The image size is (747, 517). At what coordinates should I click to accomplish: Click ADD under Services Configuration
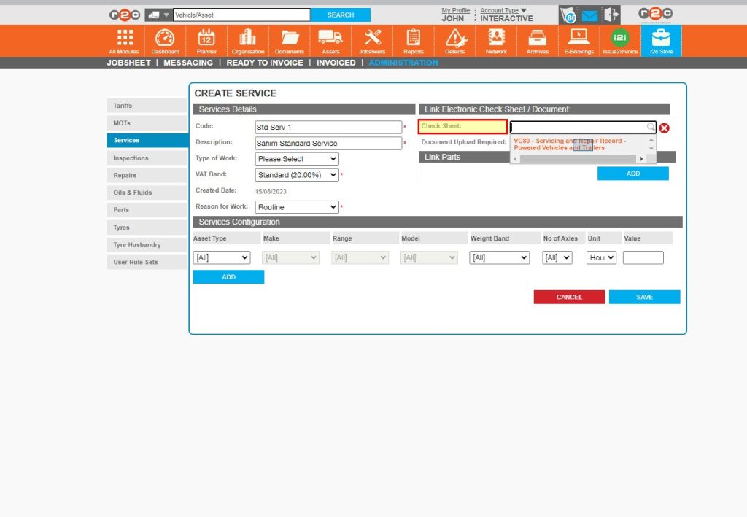228,276
